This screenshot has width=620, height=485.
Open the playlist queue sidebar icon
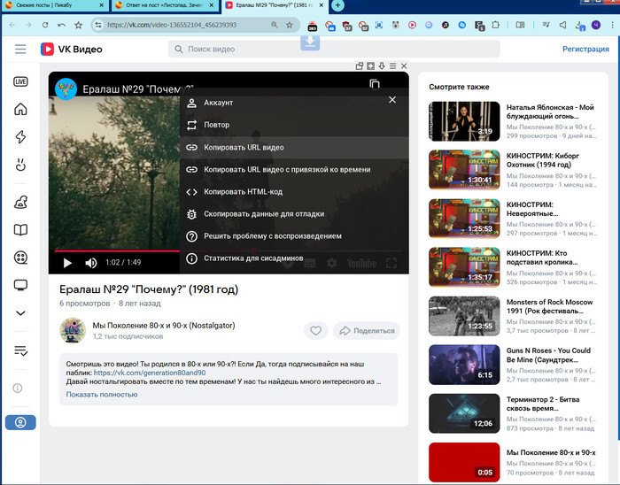tap(20, 351)
